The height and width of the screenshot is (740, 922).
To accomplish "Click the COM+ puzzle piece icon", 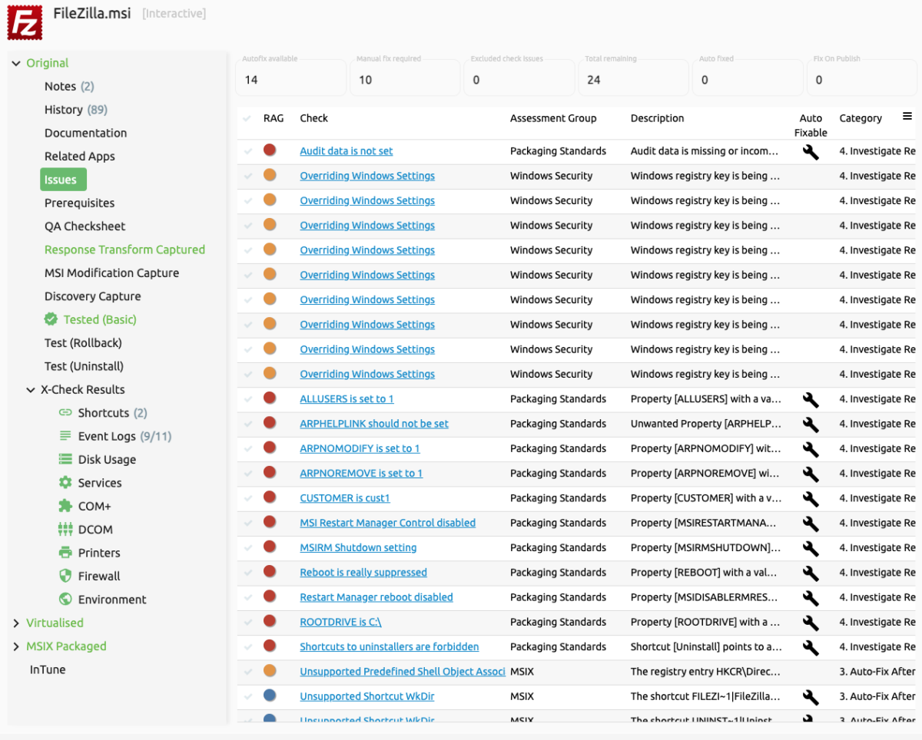I will click(x=65, y=506).
